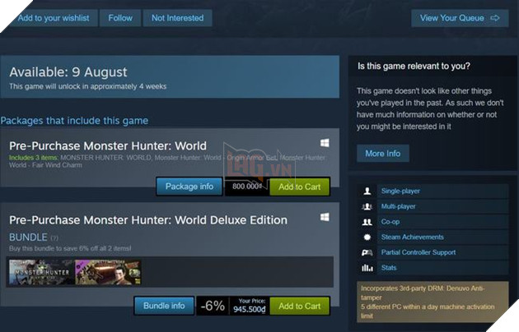Click the arrow icon in View Your Queue
This screenshot has width=519, height=332.
[x=495, y=18]
